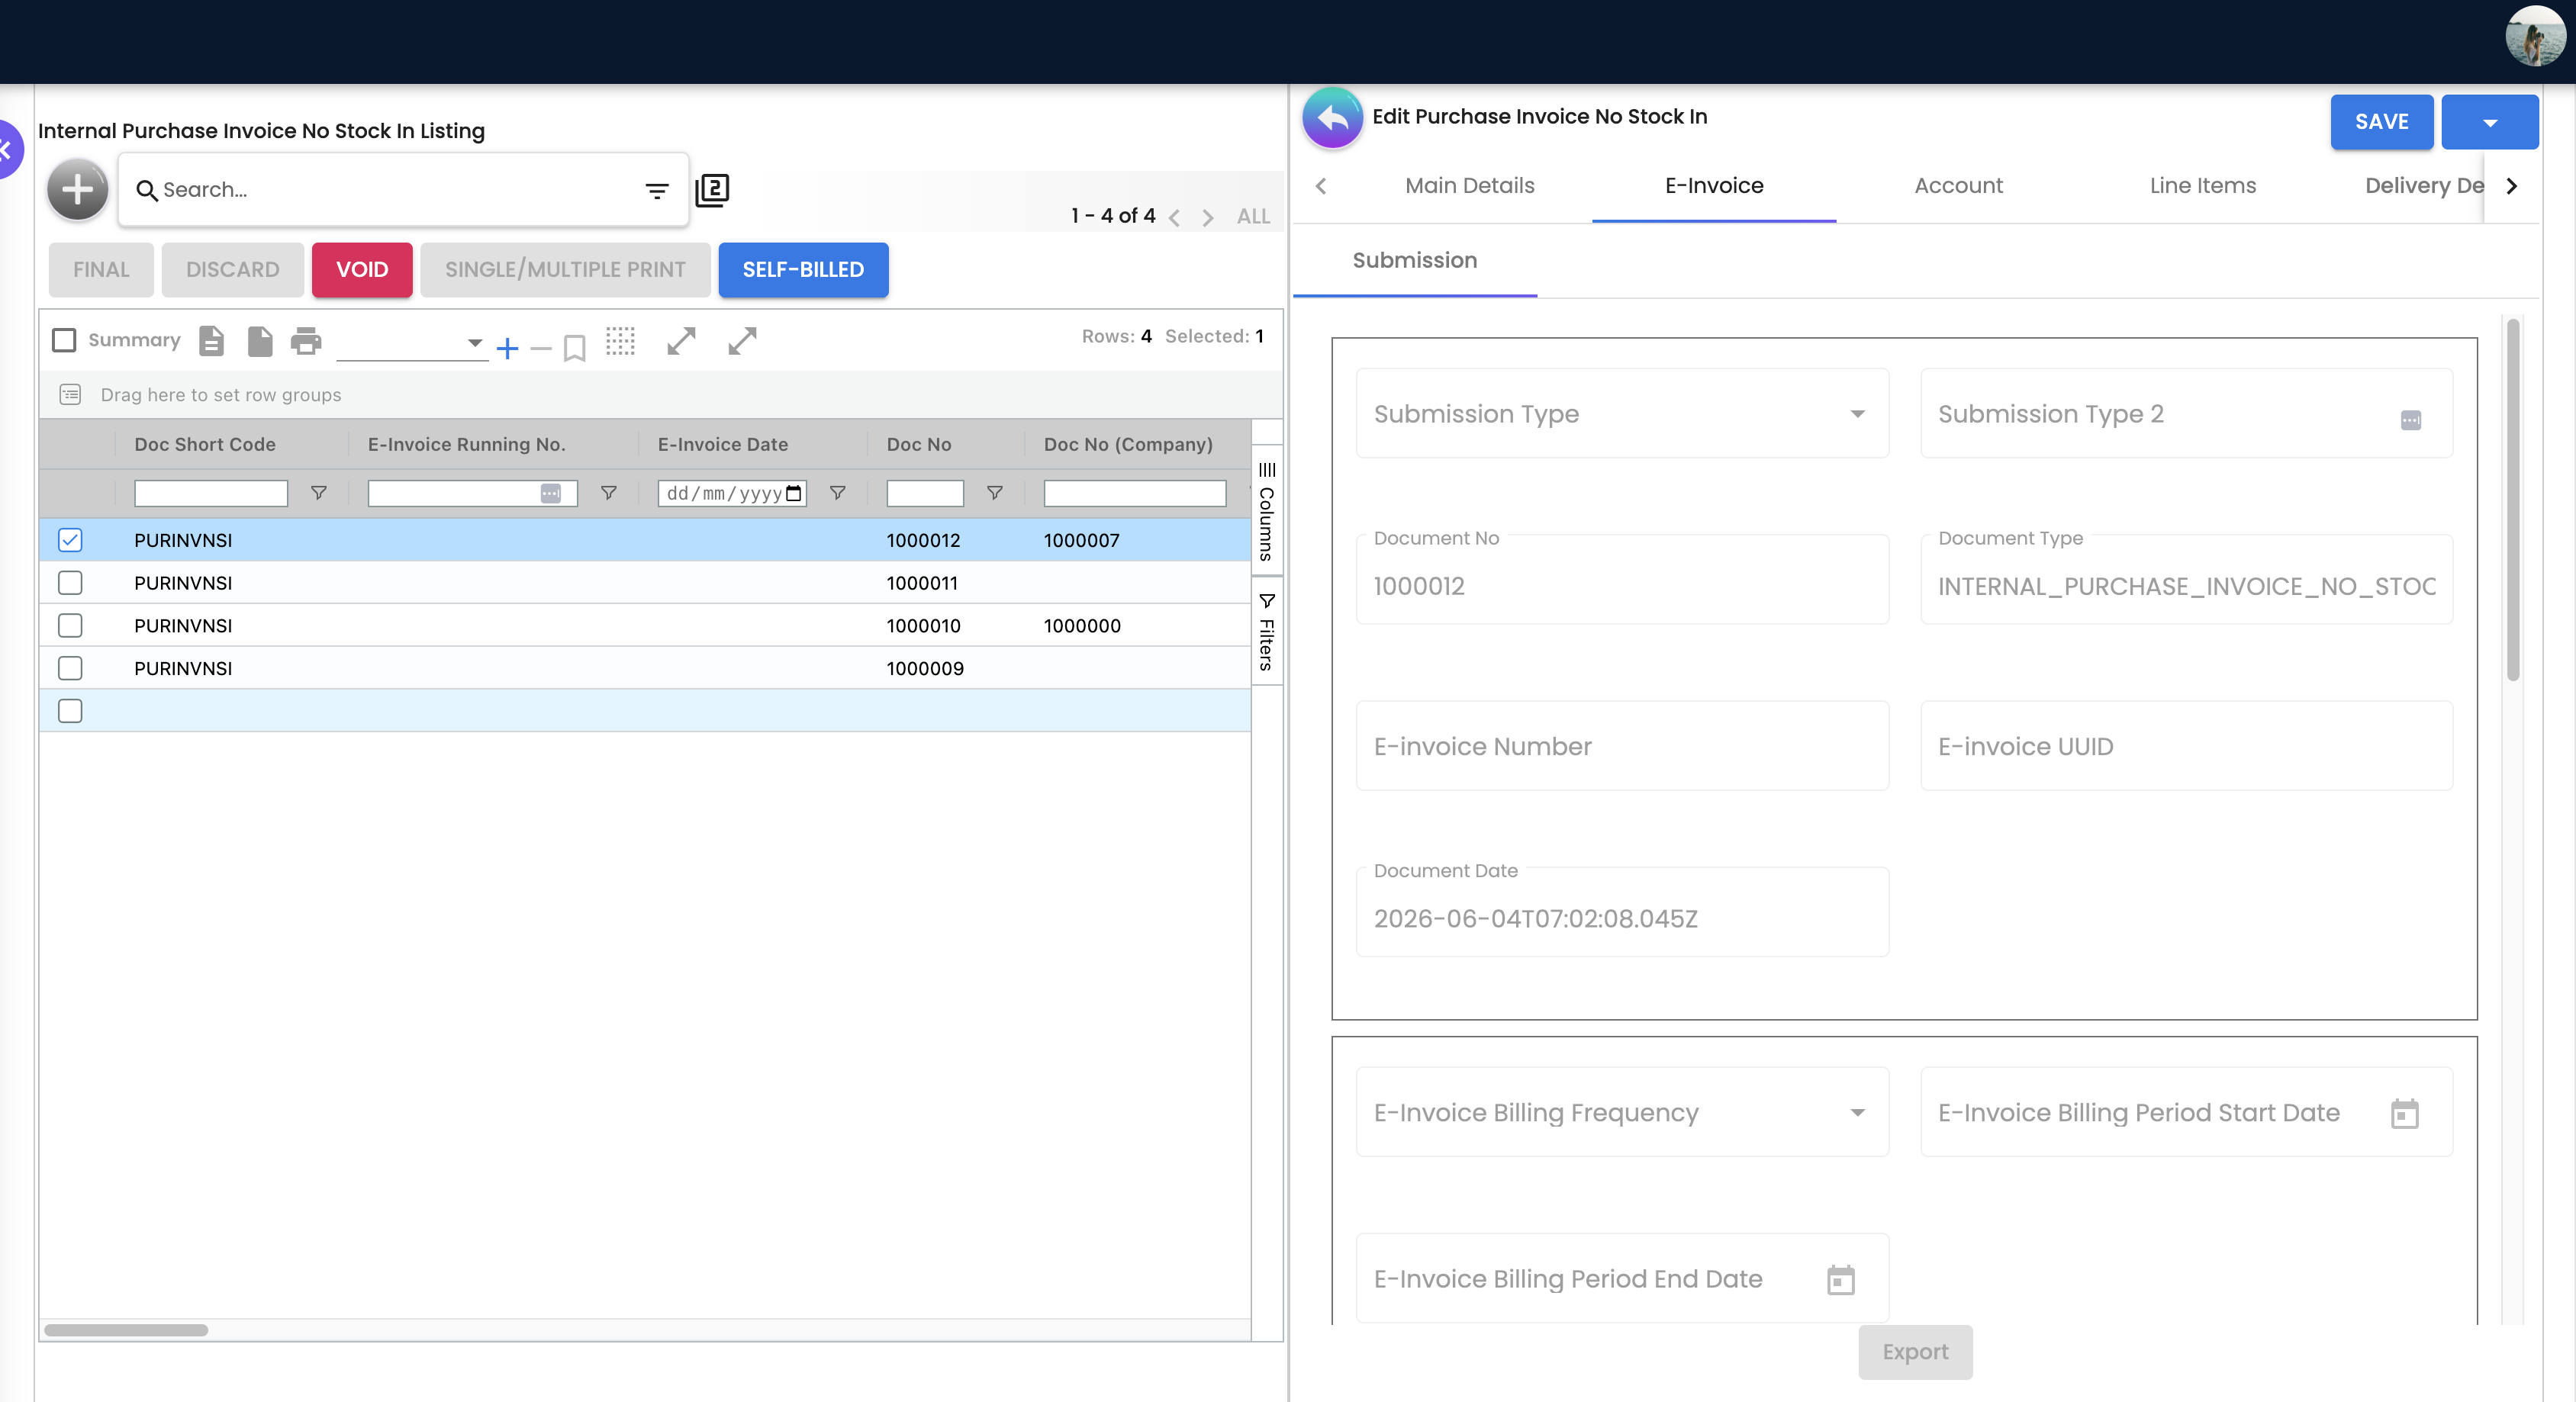Click ALL in the pagination
The width and height of the screenshot is (2576, 1402).
coord(1253,217)
